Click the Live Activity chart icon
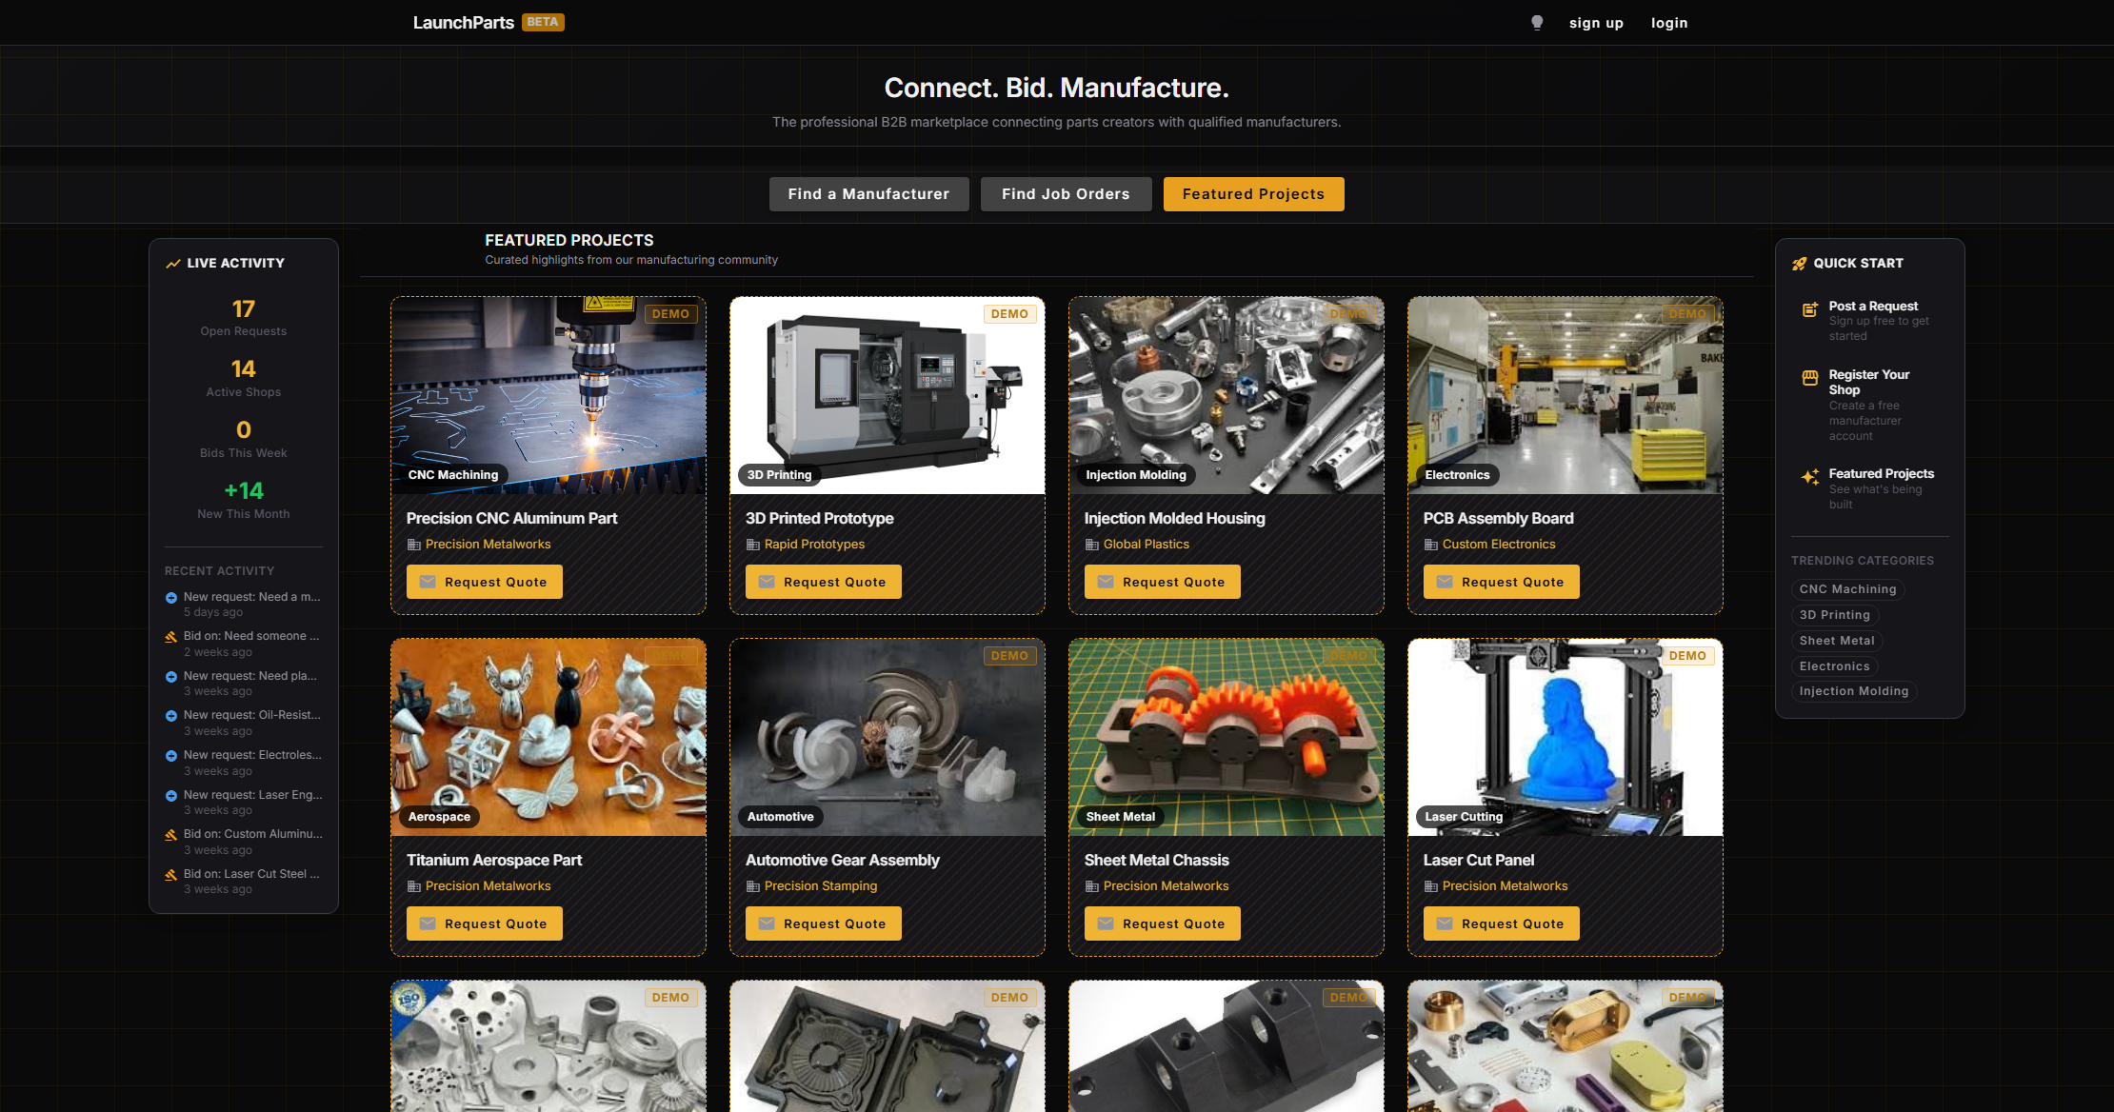Image resolution: width=2114 pixels, height=1112 pixels. [172, 263]
